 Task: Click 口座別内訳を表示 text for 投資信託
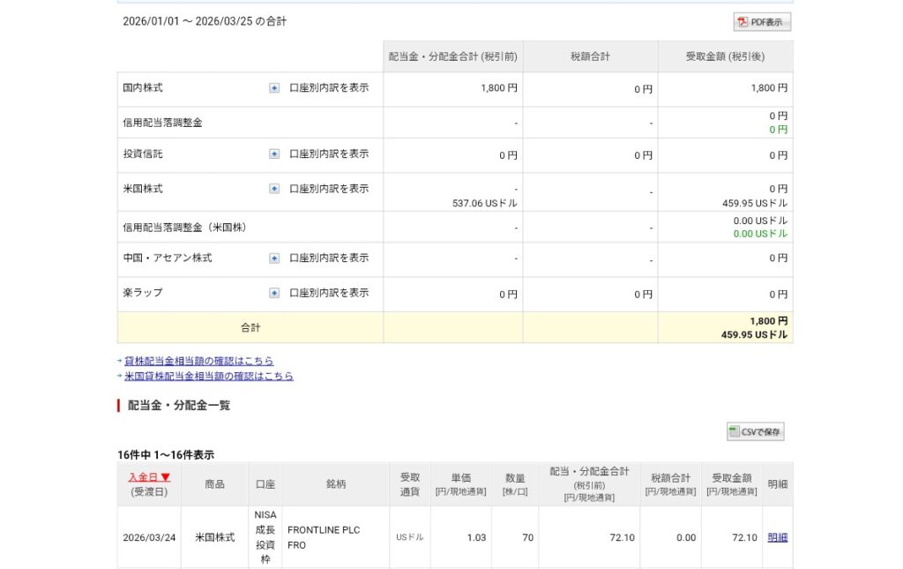click(329, 154)
